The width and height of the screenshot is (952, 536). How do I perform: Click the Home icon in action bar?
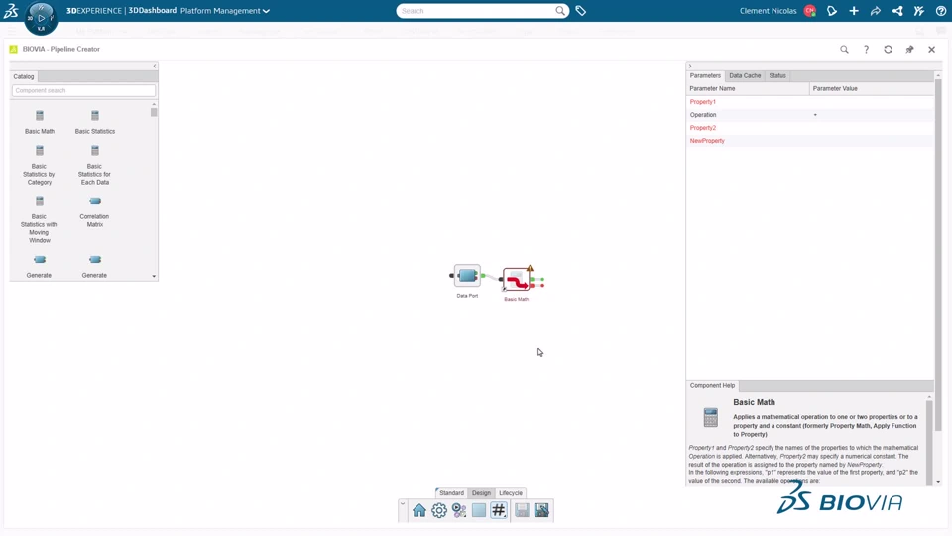418,510
